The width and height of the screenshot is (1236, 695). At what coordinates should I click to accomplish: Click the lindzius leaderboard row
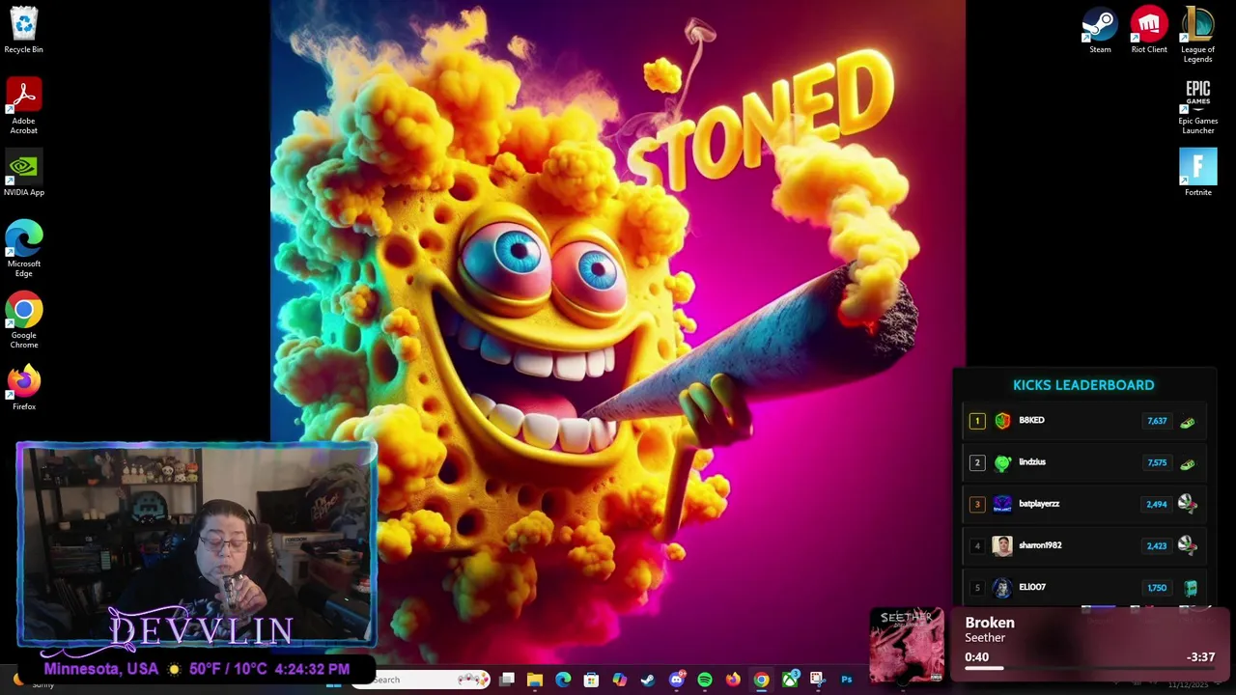[1083, 462]
